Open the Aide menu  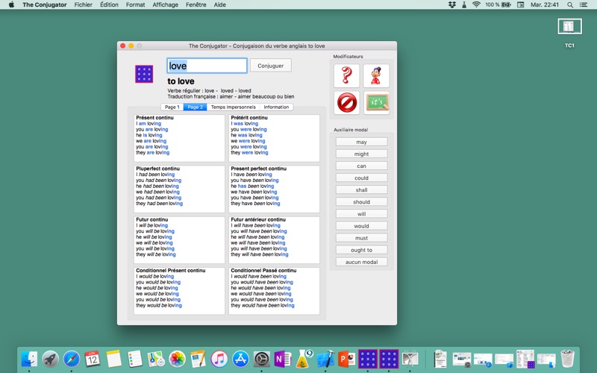click(x=219, y=4)
